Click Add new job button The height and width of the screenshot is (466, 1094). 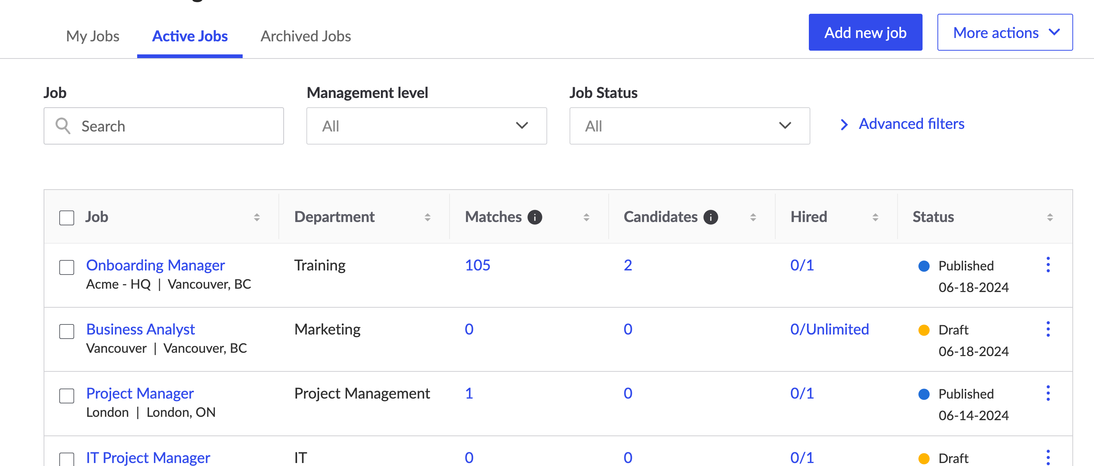pos(865,33)
